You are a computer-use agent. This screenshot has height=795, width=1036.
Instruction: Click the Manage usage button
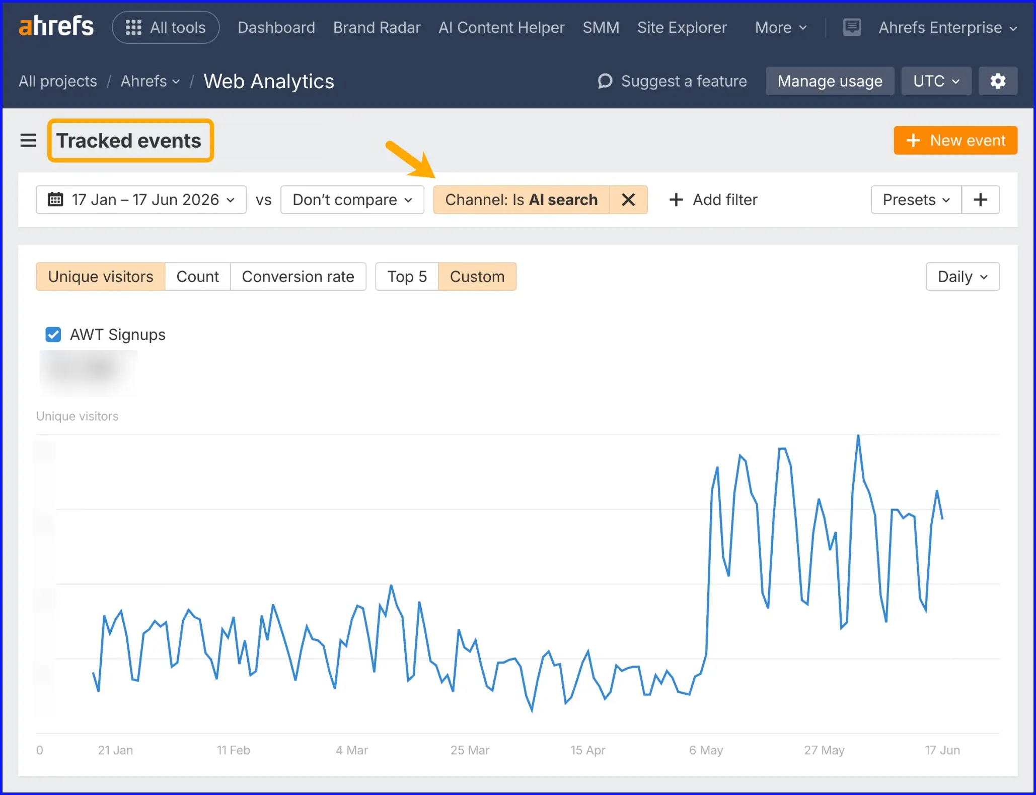830,81
